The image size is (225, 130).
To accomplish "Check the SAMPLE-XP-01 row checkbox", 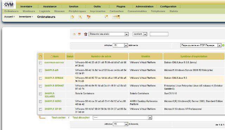I will (40, 109).
